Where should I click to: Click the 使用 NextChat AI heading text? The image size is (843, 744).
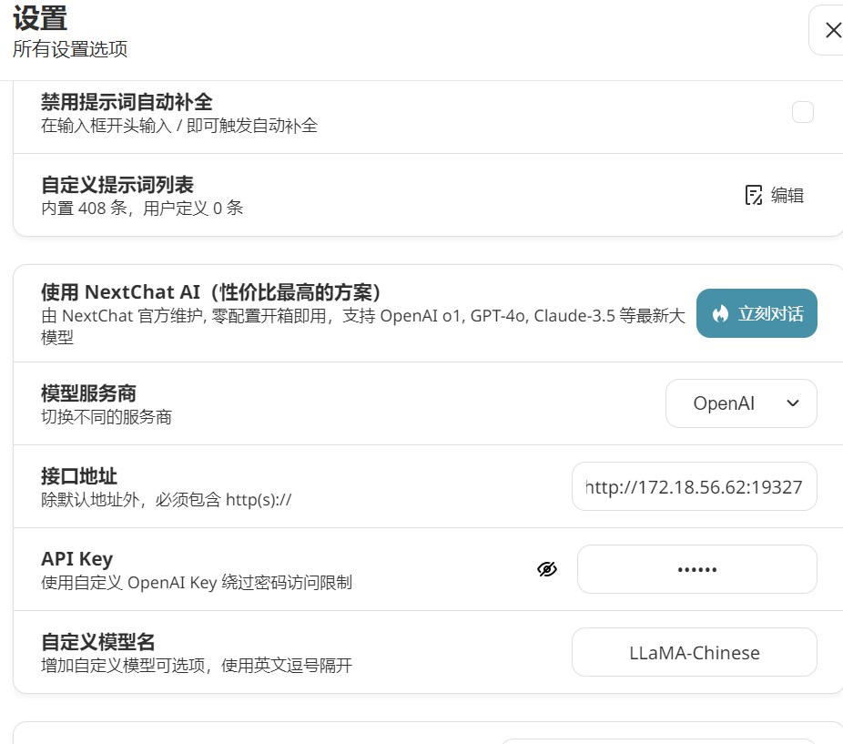coord(210,292)
